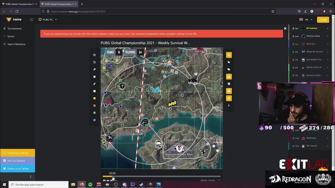Select the second PUBG Global Championship tab

[59, 4]
